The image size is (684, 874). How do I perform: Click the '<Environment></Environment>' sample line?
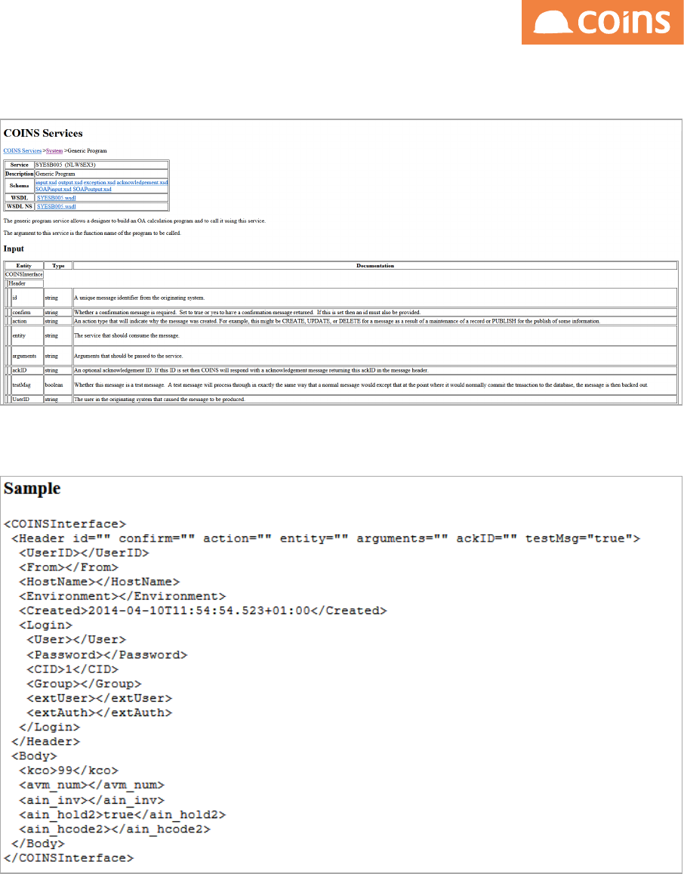pyautogui.click(x=122, y=596)
